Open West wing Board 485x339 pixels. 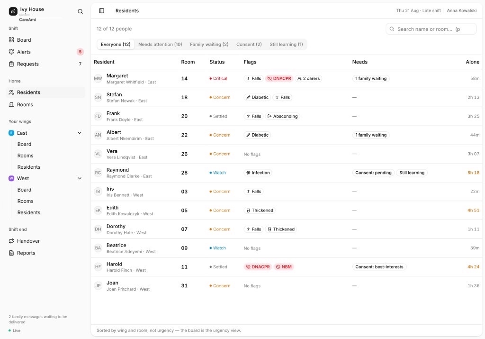point(25,190)
